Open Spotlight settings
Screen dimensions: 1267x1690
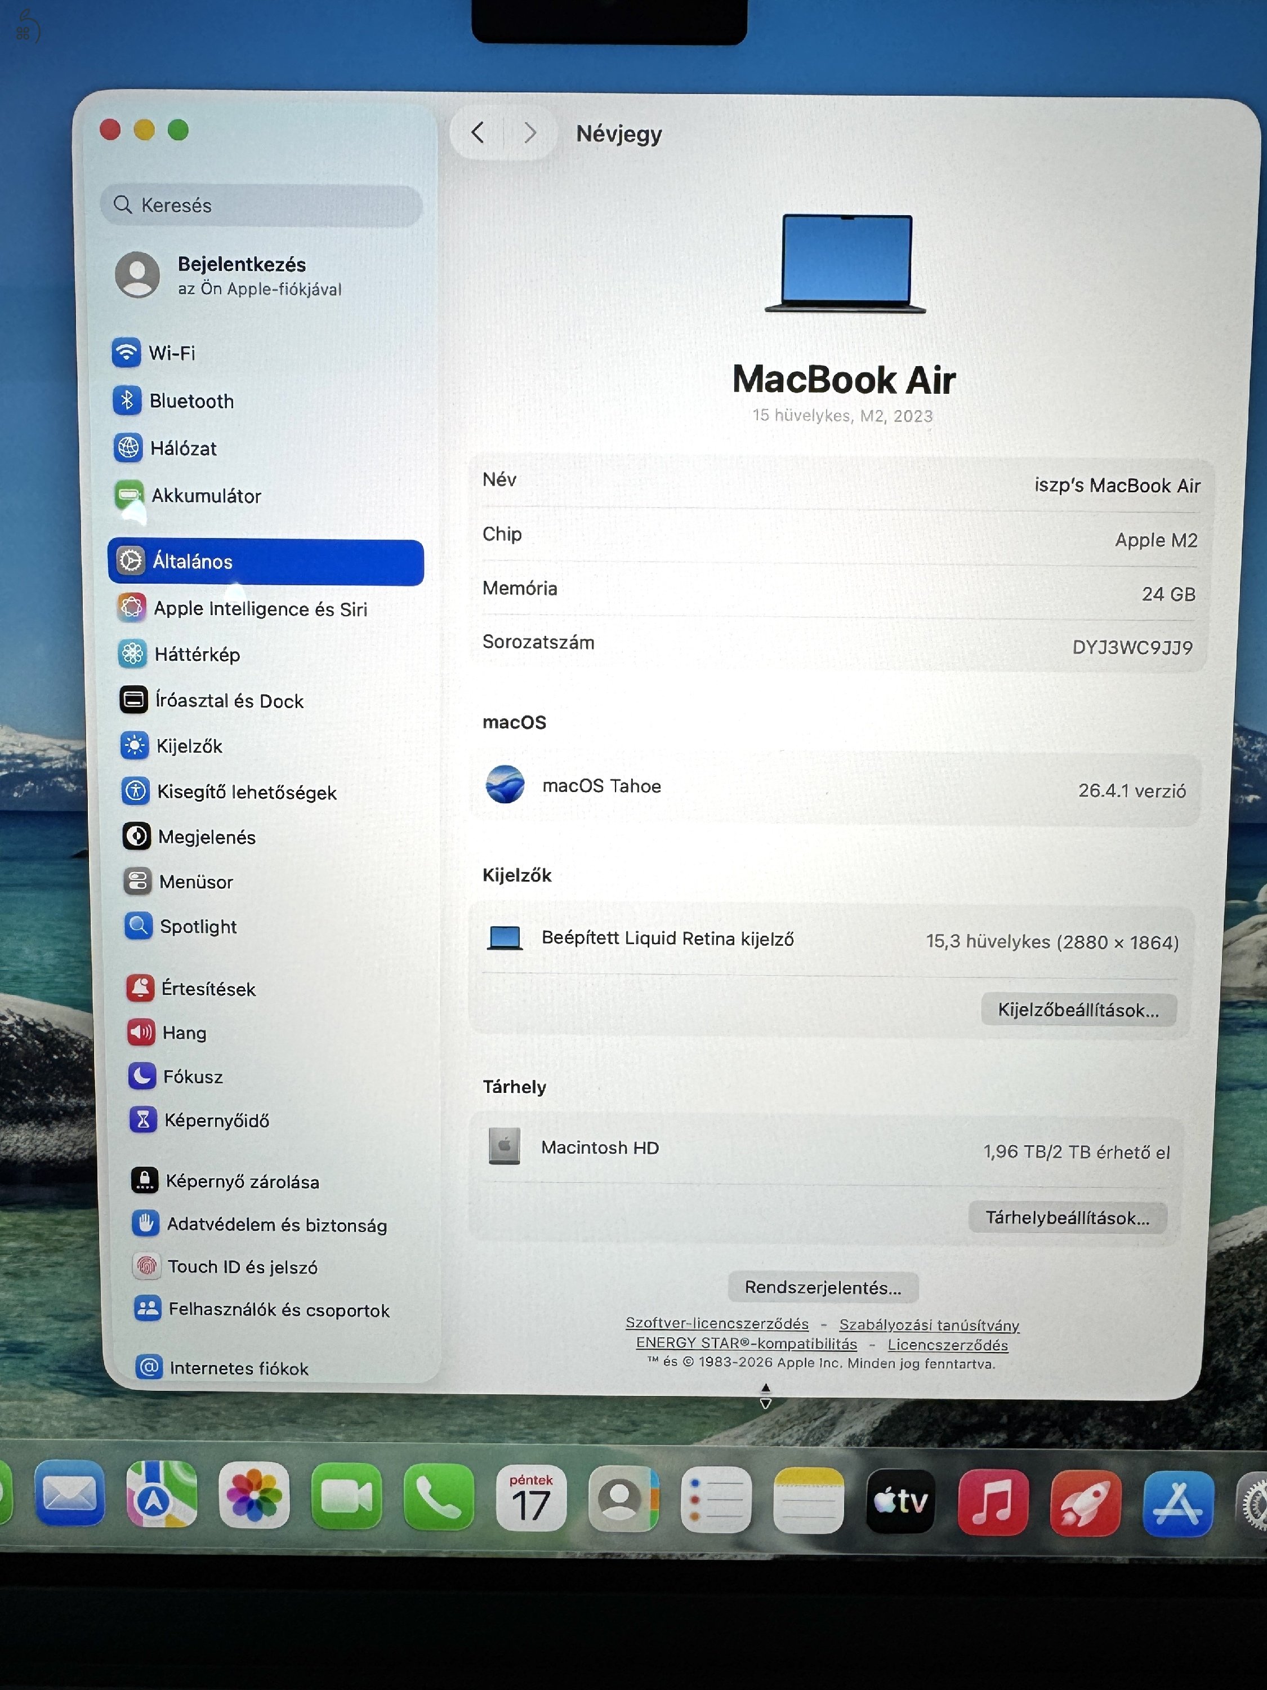click(x=198, y=927)
